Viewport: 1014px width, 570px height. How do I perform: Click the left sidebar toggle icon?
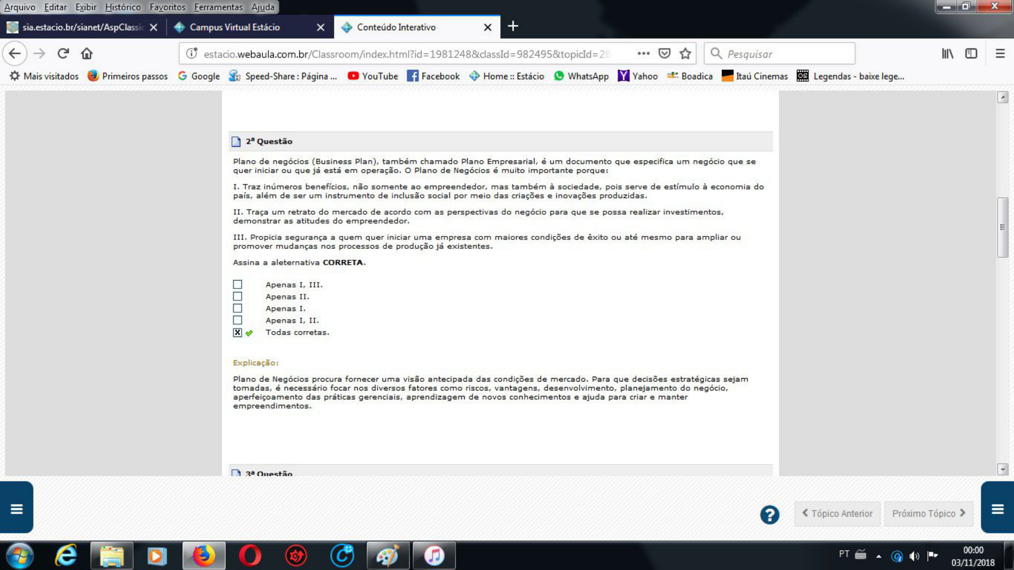tap(17, 509)
